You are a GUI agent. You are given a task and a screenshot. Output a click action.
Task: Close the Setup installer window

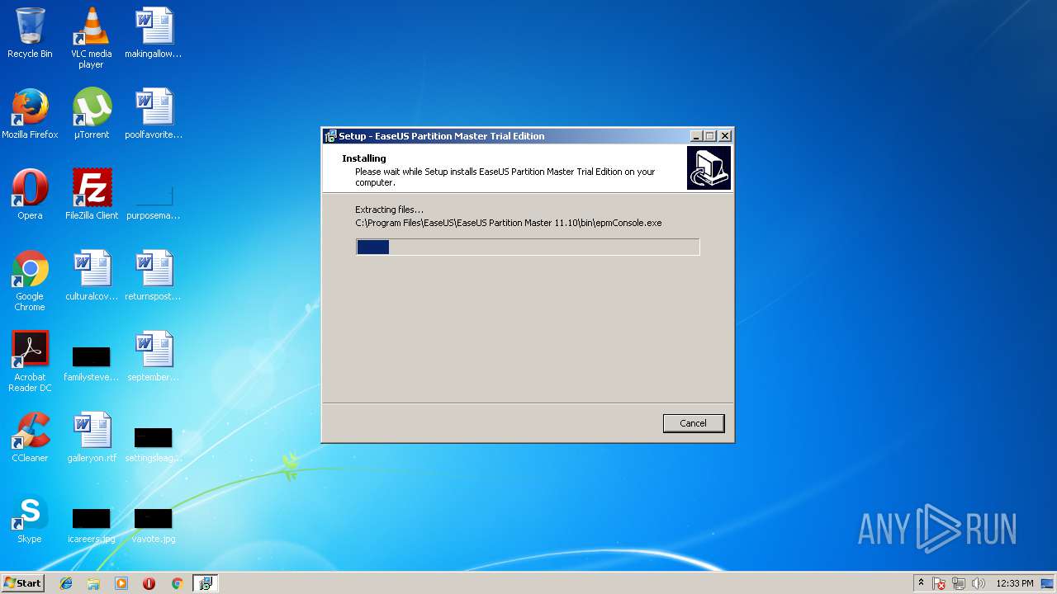[x=725, y=136]
